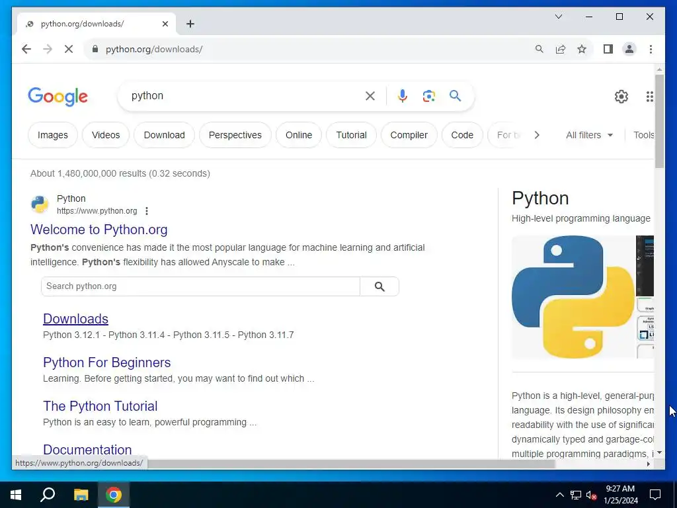Share this page from address bar

561,49
